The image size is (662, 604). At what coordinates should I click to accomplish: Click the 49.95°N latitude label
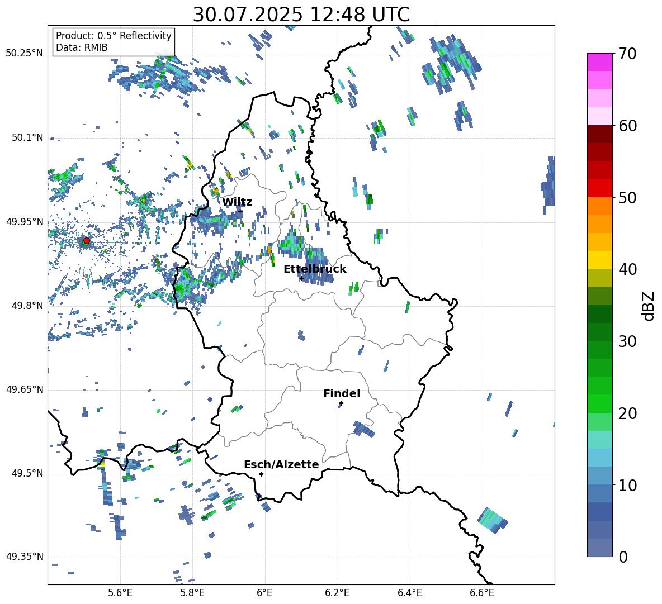pyautogui.click(x=24, y=222)
